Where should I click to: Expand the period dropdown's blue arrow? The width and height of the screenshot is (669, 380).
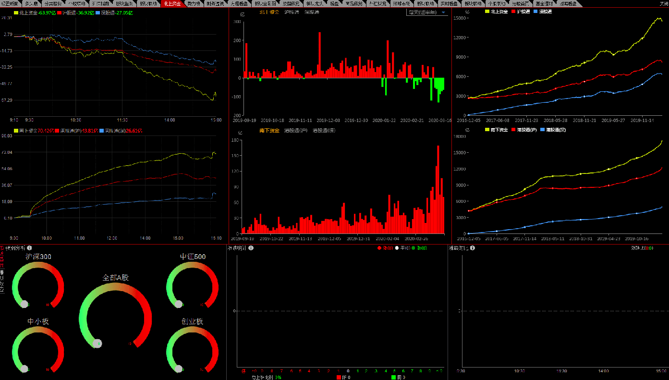click(x=444, y=12)
